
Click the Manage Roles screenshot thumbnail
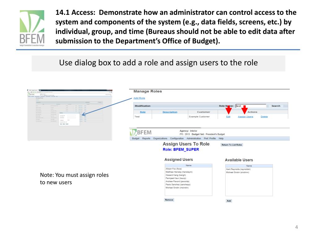(x=70, y=115)
